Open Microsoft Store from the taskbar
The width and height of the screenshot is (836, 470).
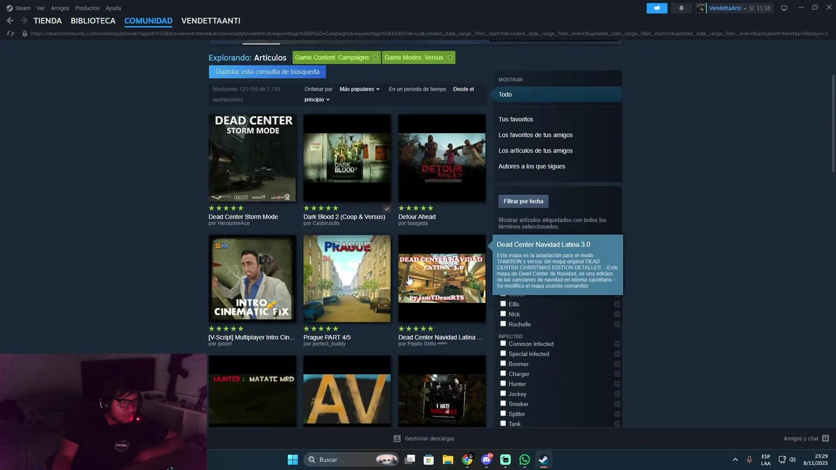[x=429, y=460]
